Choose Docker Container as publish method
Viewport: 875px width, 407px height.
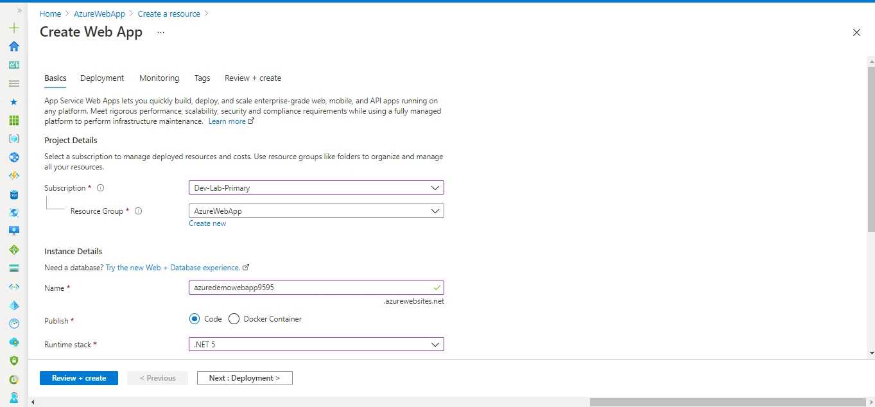(234, 318)
